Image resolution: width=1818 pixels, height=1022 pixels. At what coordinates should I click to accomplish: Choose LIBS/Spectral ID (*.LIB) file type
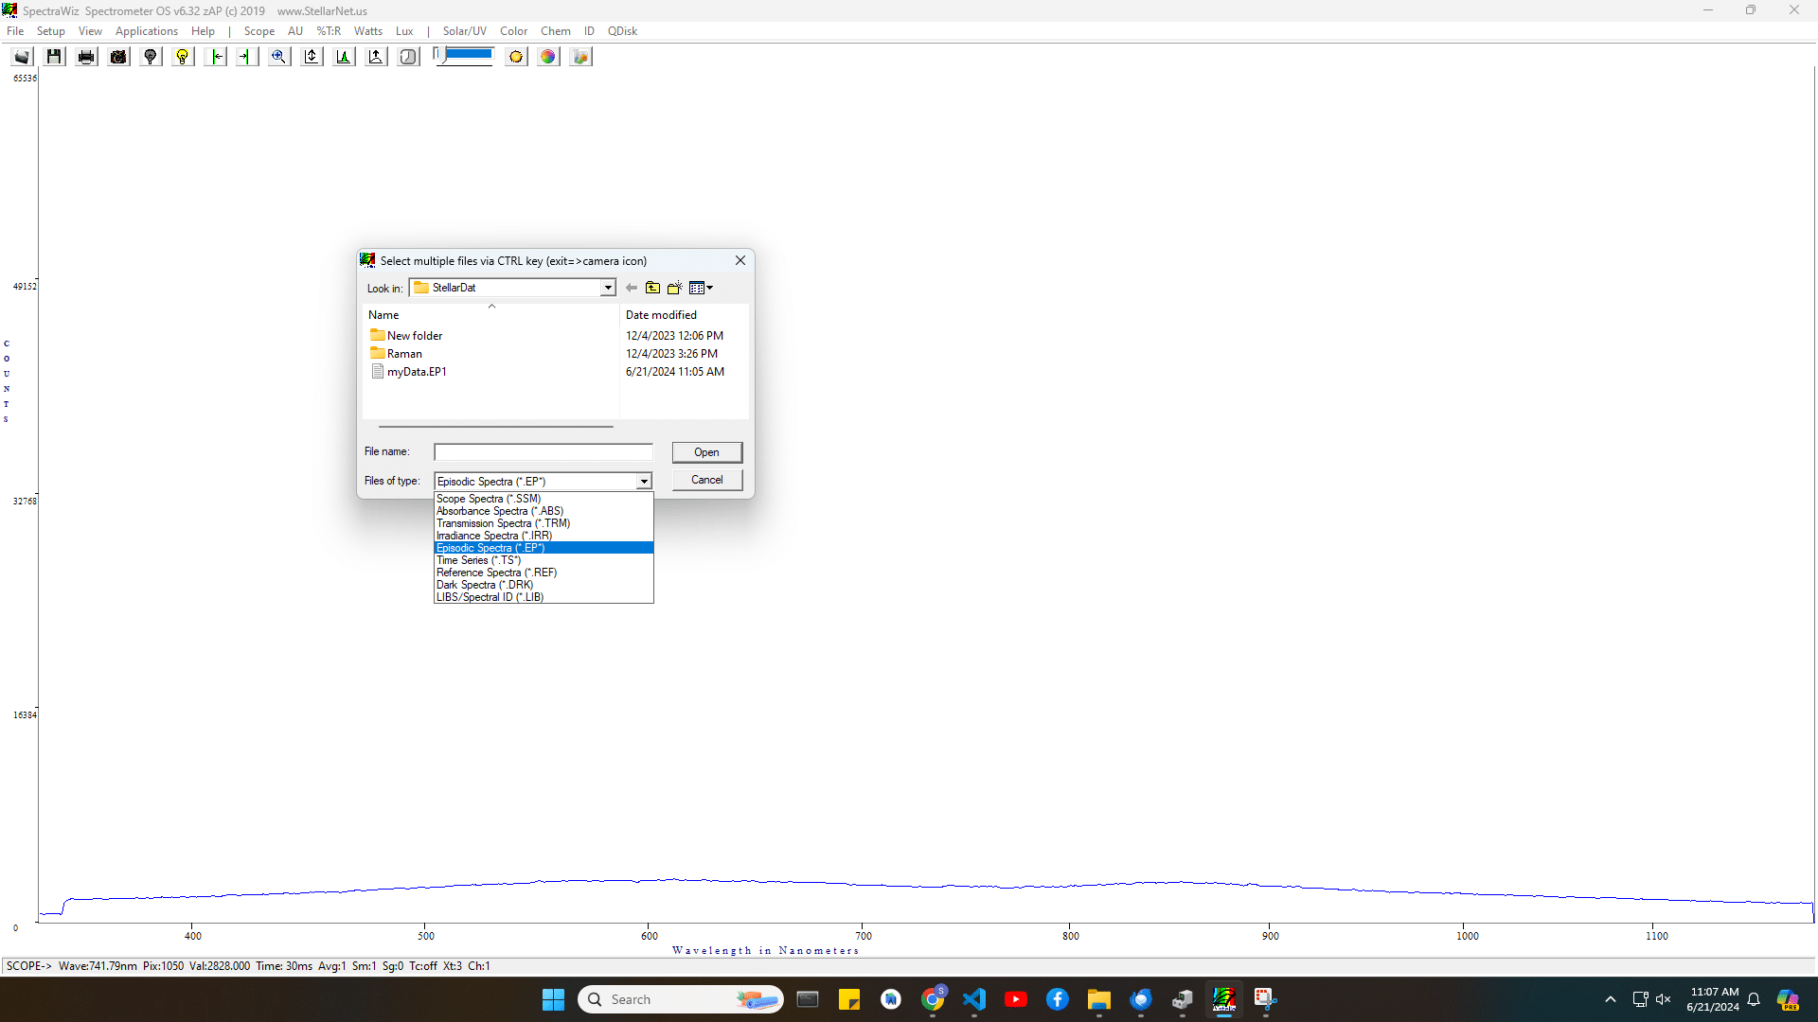click(544, 597)
